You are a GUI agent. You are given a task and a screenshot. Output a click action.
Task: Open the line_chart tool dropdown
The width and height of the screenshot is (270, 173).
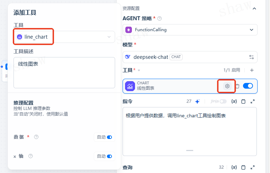pos(64,37)
